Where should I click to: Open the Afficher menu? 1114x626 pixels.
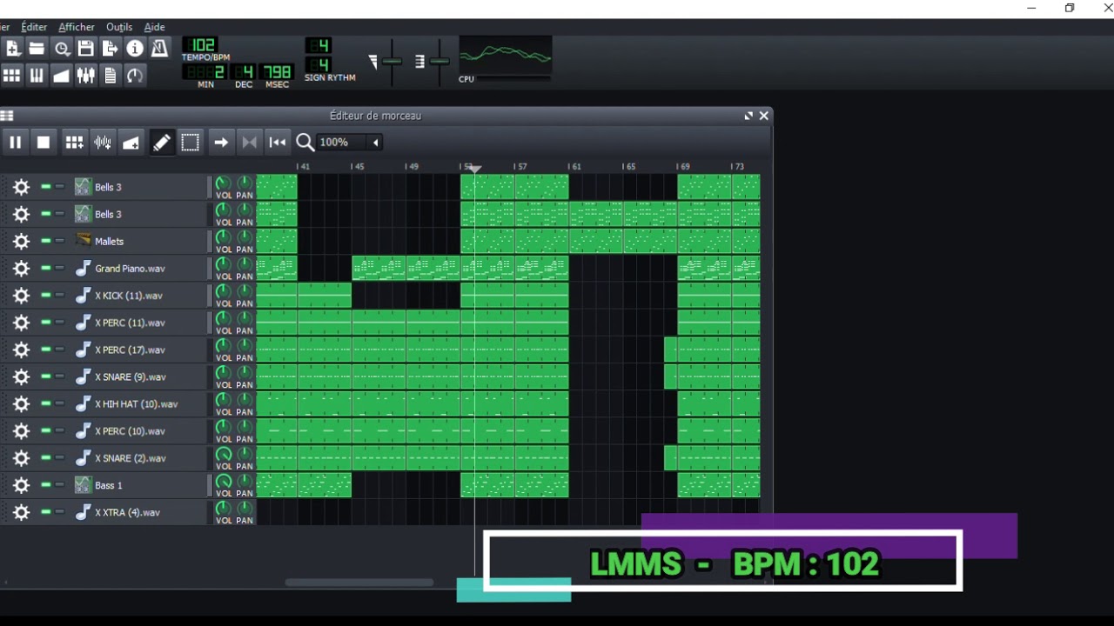point(77,27)
